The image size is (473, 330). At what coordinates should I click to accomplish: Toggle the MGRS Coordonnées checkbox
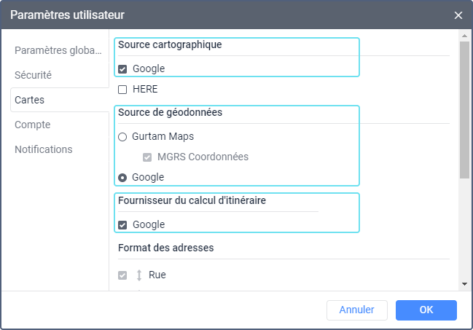148,157
